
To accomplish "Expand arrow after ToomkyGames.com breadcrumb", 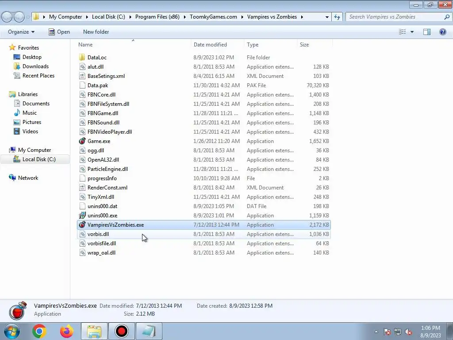I will pos(242,17).
